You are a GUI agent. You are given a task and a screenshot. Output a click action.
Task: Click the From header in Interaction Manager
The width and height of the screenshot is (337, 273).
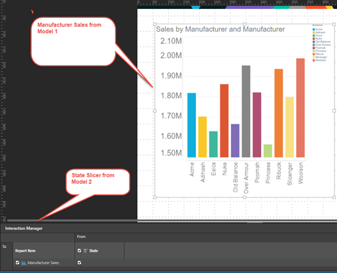[x=81, y=237]
